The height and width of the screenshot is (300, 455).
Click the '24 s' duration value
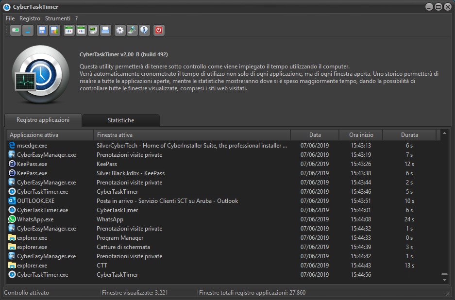(x=409, y=219)
